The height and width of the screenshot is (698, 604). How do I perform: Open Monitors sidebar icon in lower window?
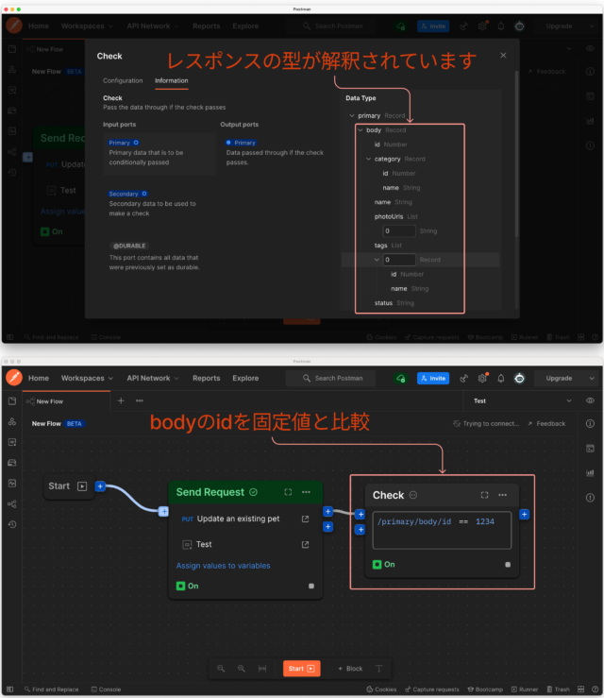click(12, 483)
